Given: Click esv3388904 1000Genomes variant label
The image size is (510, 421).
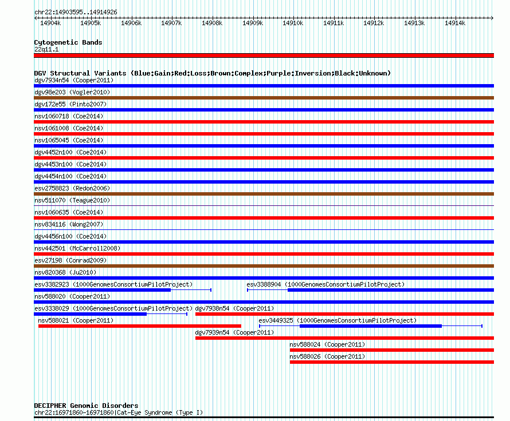Looking at the screenshot, I should [x=325, y=284].
